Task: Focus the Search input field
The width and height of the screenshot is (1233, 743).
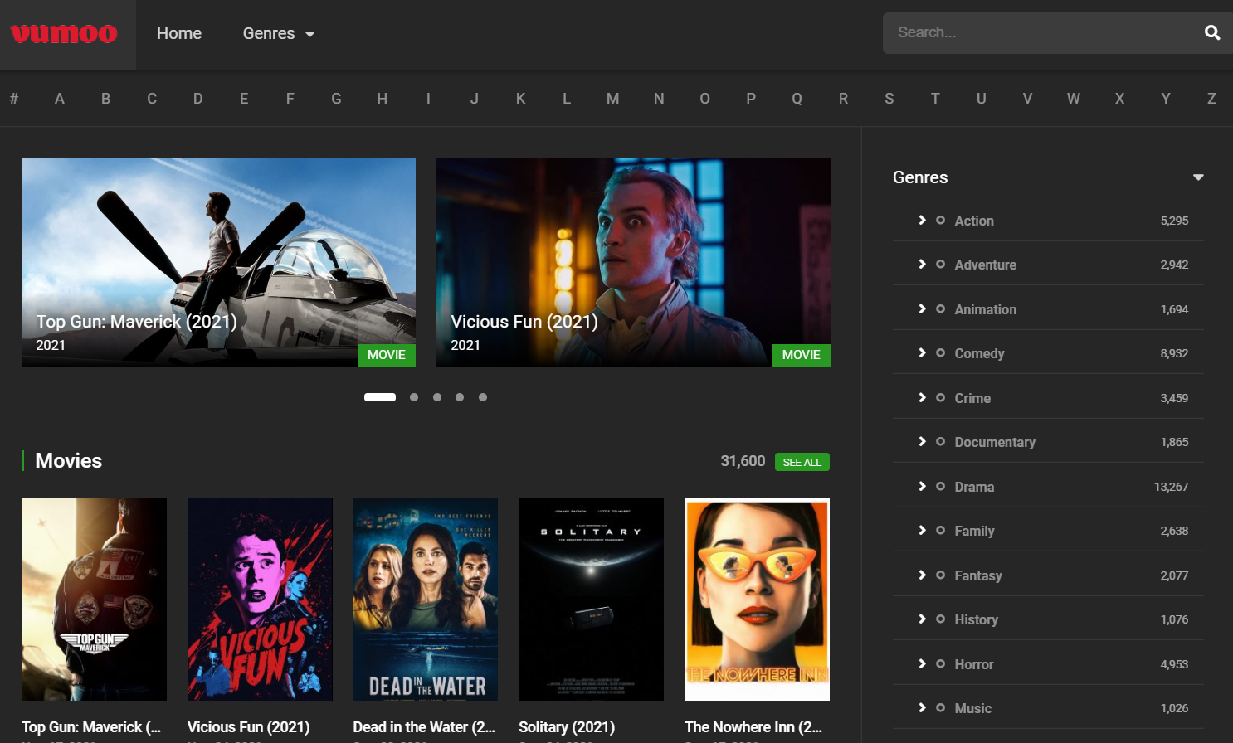Action: (x=1041, y=32)
